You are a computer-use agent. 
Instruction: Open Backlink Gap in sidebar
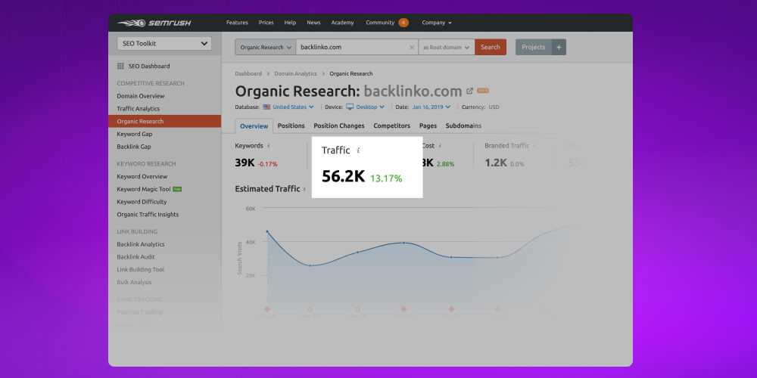click(134, 147)
